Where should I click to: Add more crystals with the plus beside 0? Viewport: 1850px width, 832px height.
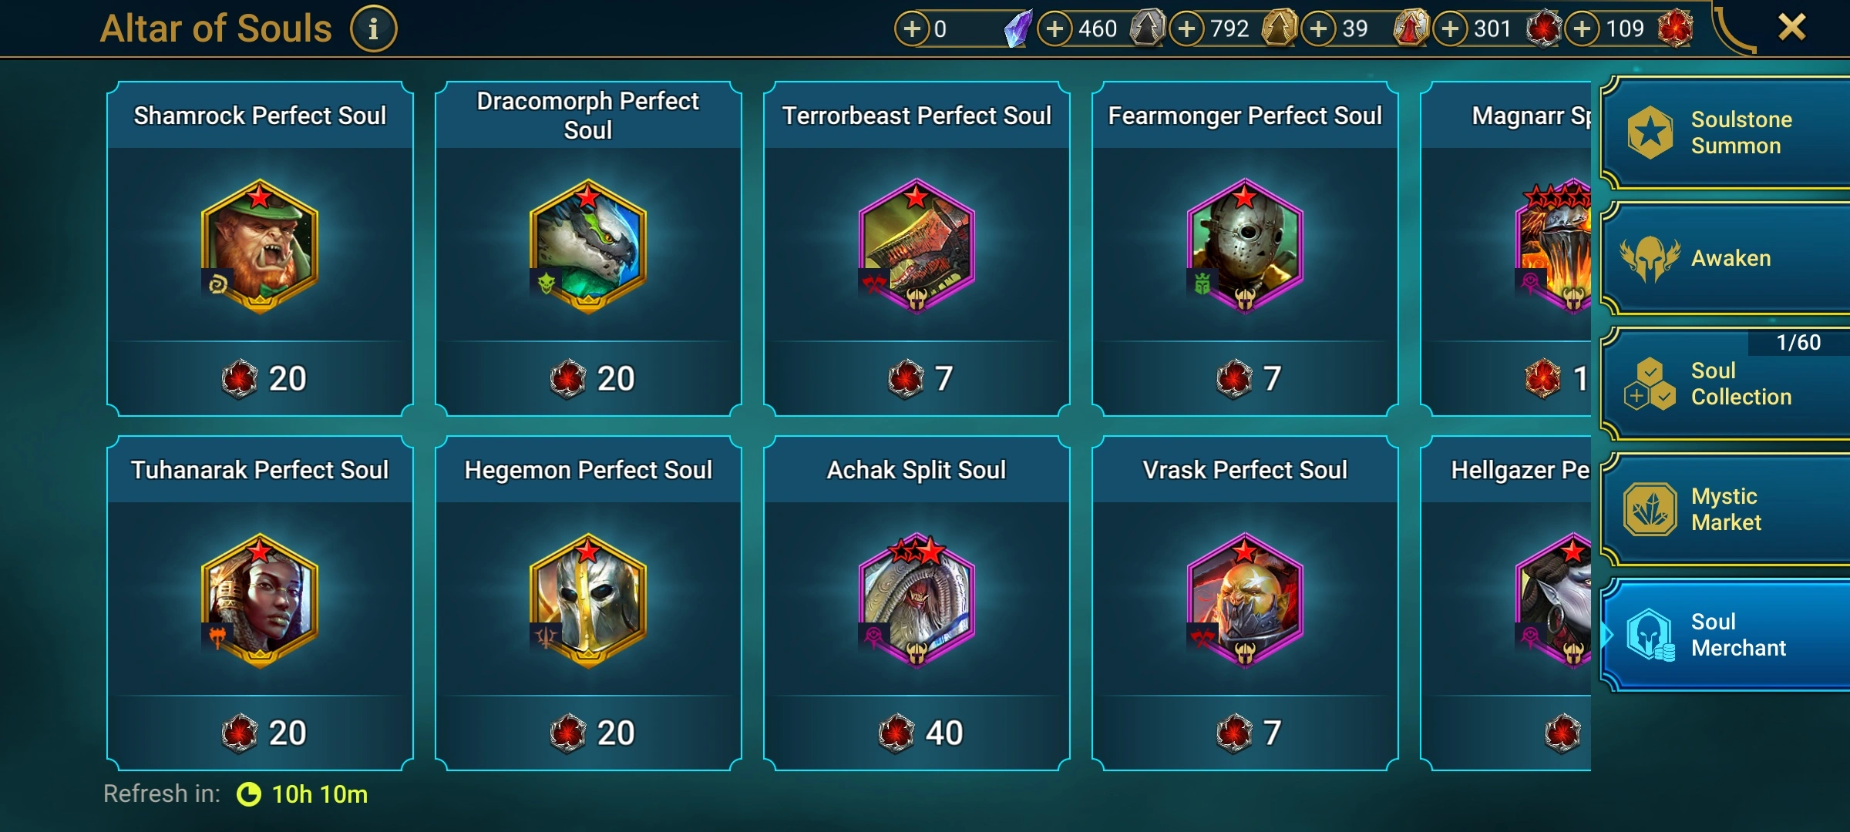912,29
